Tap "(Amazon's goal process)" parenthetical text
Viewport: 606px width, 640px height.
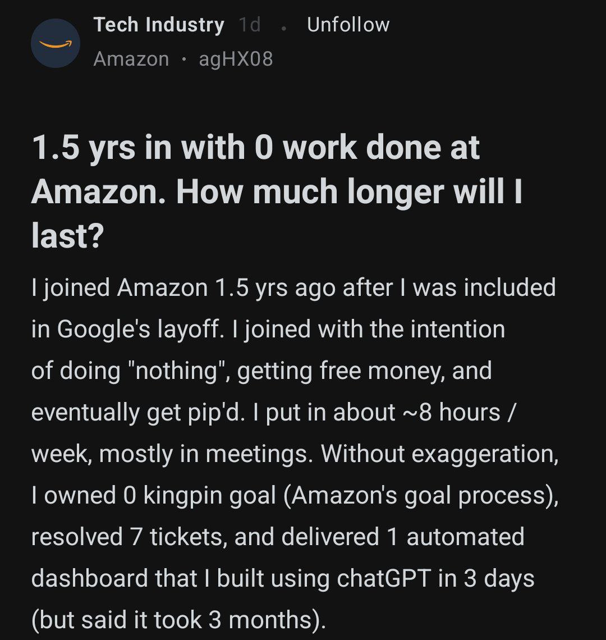(421, 495)
